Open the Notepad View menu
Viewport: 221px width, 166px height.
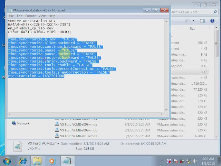(x=42, y=16)
